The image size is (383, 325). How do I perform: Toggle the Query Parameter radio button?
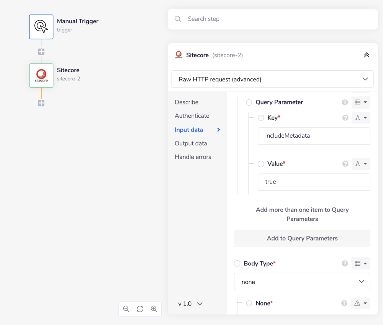249,102
